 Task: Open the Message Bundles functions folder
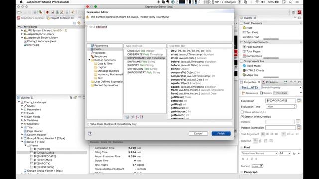point(108,71)
